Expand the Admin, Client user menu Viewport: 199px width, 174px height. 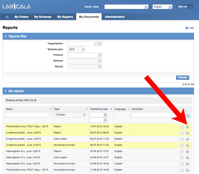(93, 7)
